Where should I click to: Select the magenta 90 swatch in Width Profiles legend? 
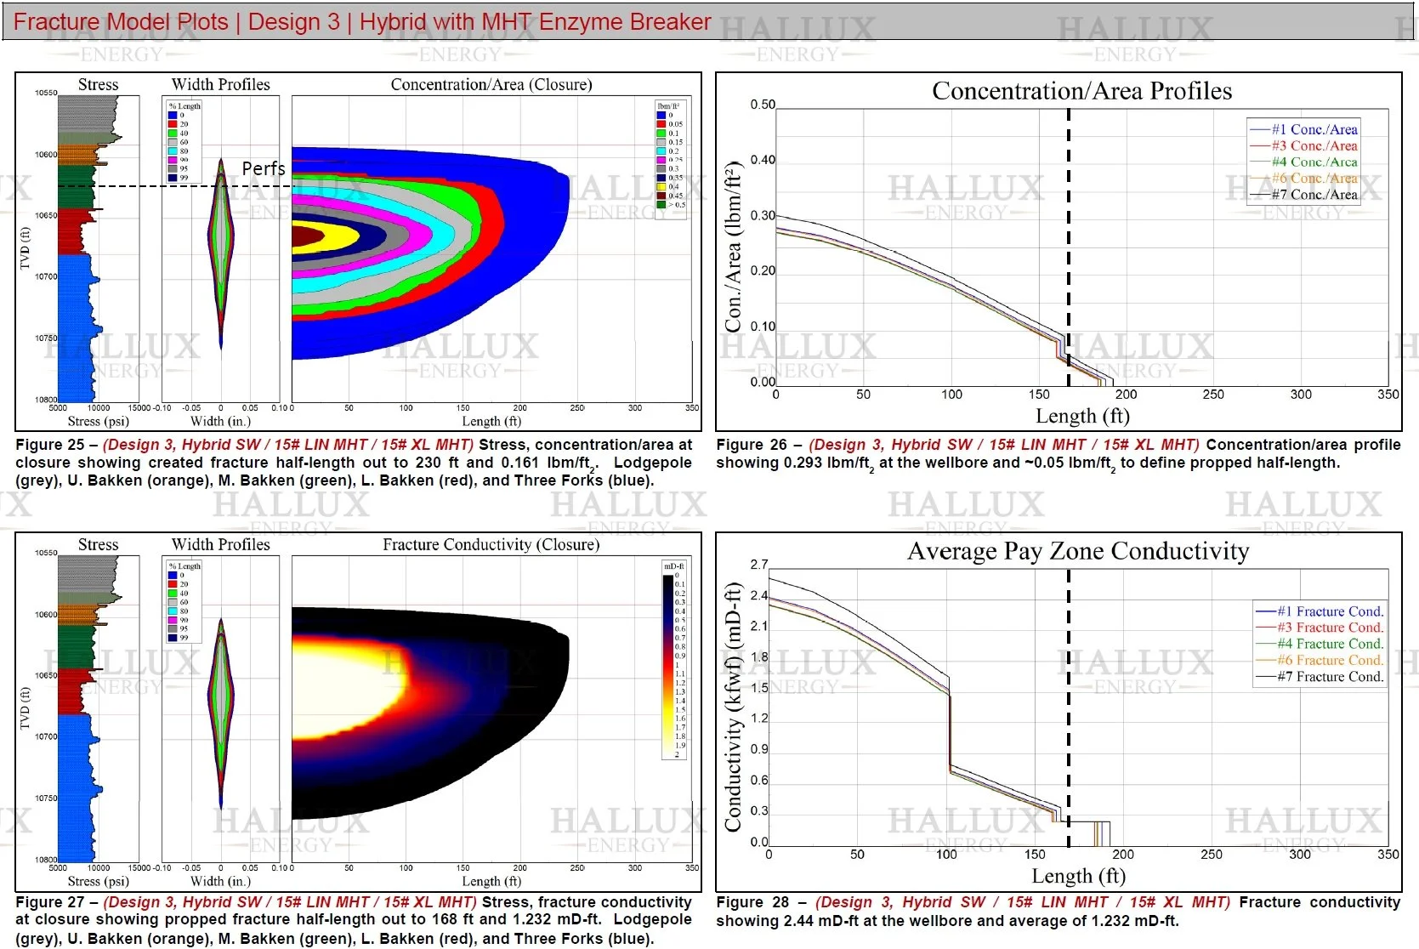pos(172,160)
